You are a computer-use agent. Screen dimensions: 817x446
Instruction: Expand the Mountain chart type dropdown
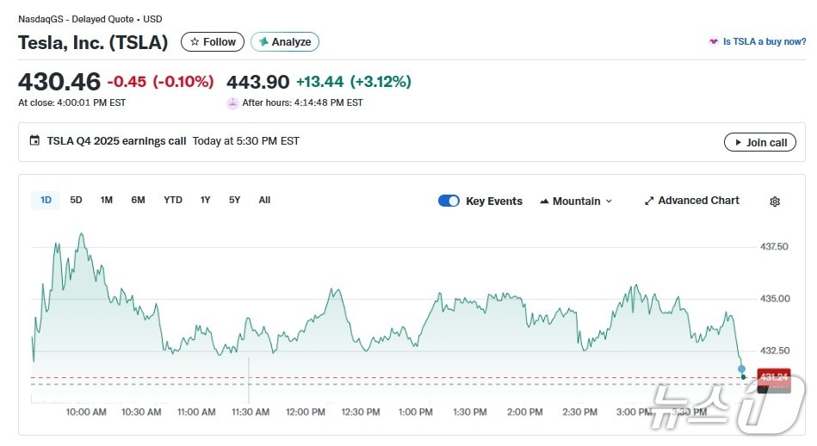576,201
